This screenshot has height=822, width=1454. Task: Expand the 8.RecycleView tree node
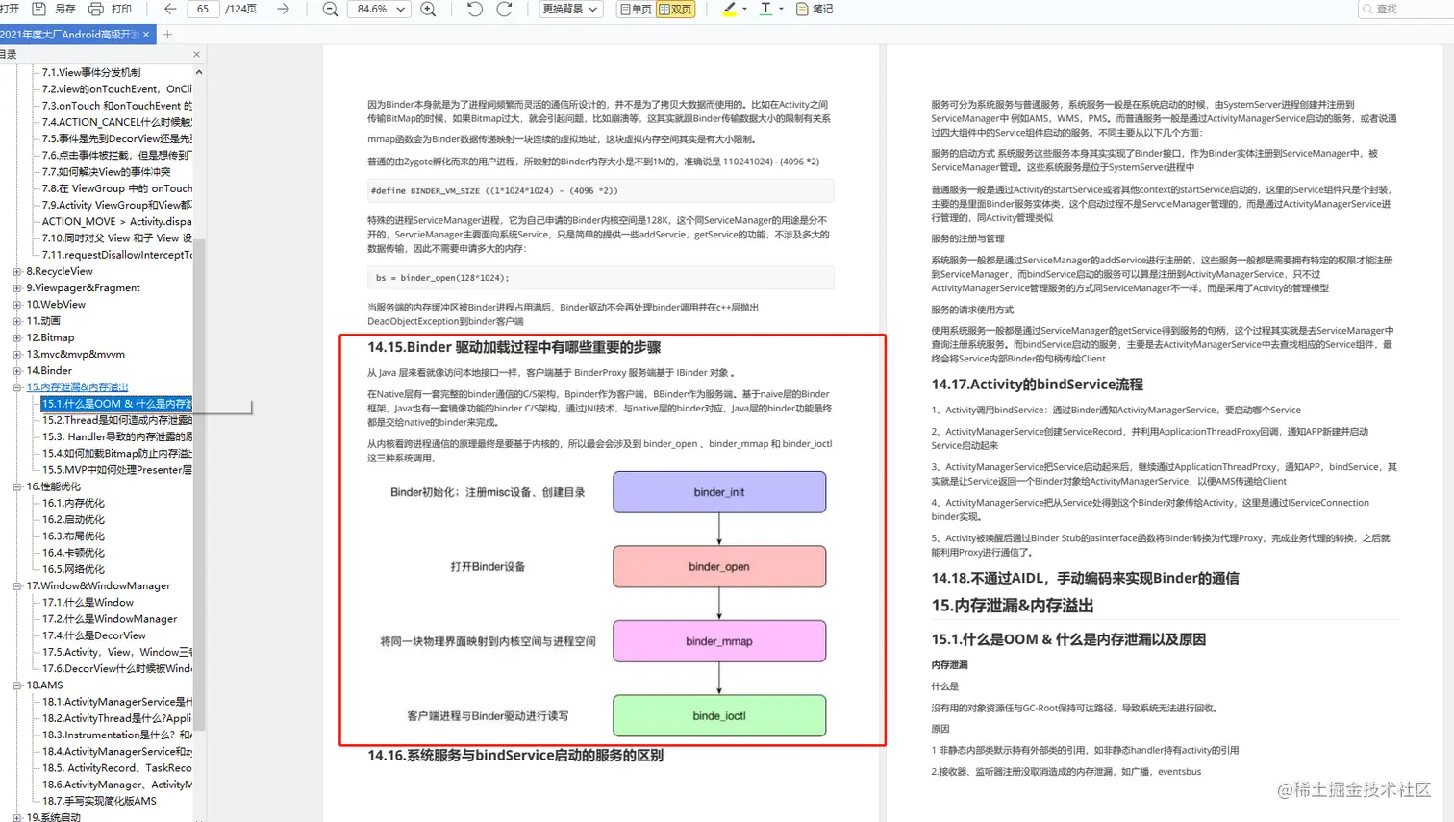coord(17,272)
